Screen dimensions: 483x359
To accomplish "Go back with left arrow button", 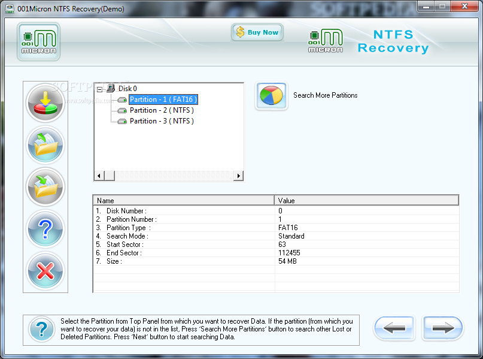I will click(394, 328).
